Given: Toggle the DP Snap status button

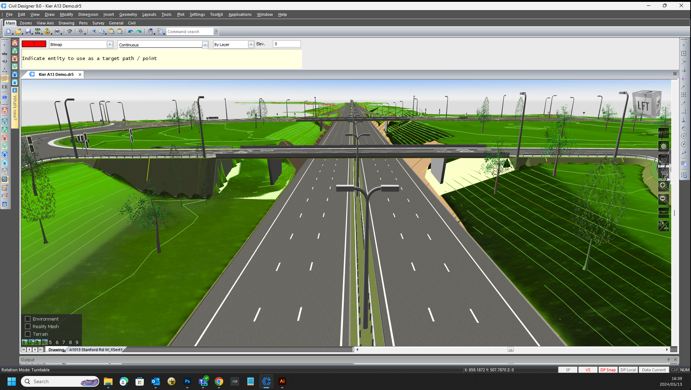Looking at the screenshot, I should tap(608, 370).
